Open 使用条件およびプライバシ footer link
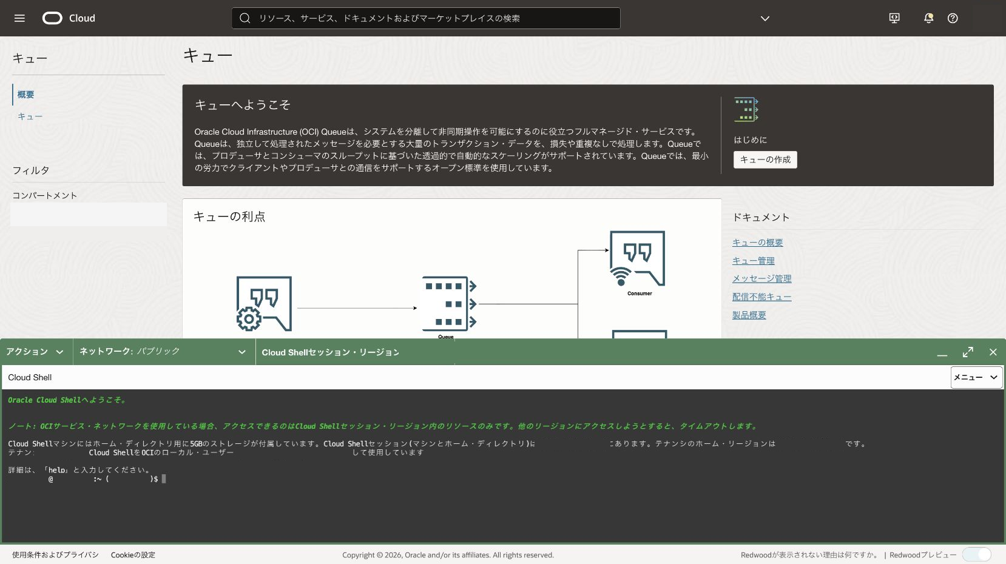This screenshot has width=1006, height=564. pos(55,555)
